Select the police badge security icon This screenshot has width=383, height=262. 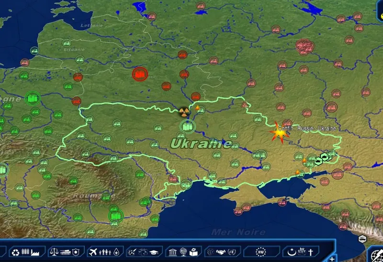[76, 252]
